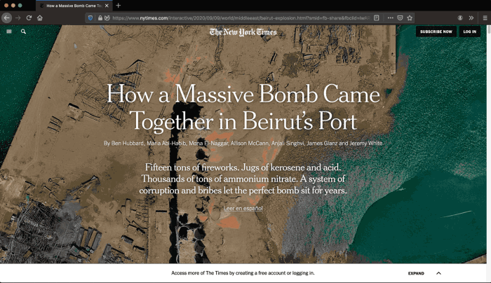The width and height of the screenshot is (491, 283).
Task: Reload the page with the refresh icon
Action: click(29, 18)
